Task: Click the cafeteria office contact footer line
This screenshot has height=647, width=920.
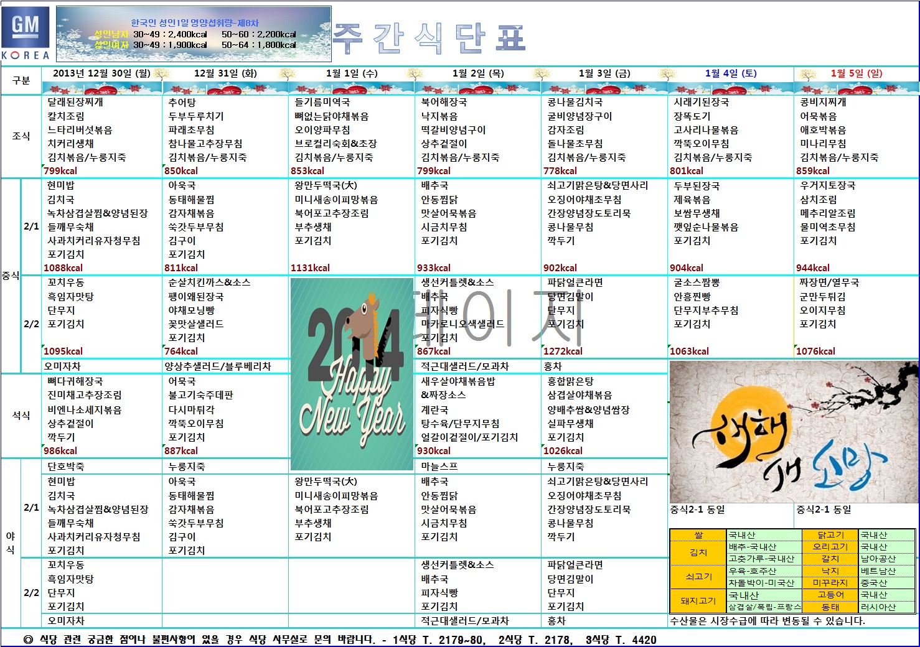Action: tap(339, 640)
